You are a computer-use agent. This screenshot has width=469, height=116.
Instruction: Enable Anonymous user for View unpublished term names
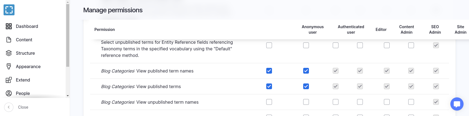[269, 102]
